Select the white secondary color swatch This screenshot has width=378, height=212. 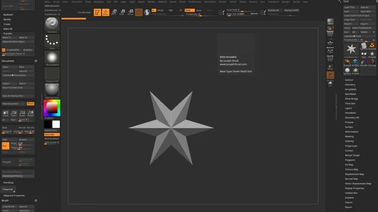click(x=56, y=124)
